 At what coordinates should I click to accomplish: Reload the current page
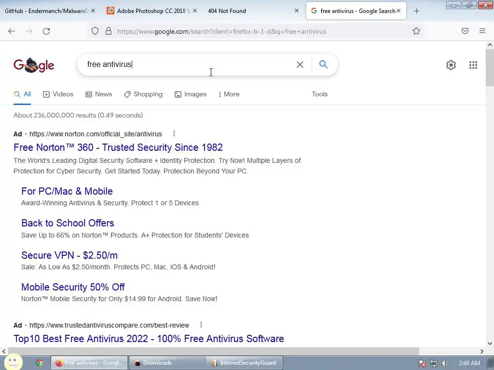pos(46,31)
